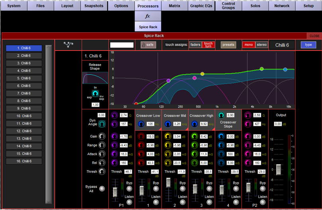Viewport: 322px width, 210px height.
Task: Toggle Byp on the P2 band
Action: point(263,189)
